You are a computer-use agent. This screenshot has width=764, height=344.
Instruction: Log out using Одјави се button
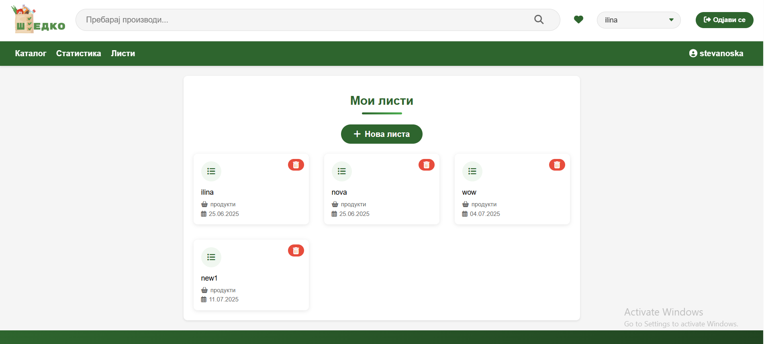724,20
